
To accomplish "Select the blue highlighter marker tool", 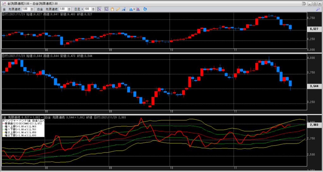I will (x=123, y=9).
